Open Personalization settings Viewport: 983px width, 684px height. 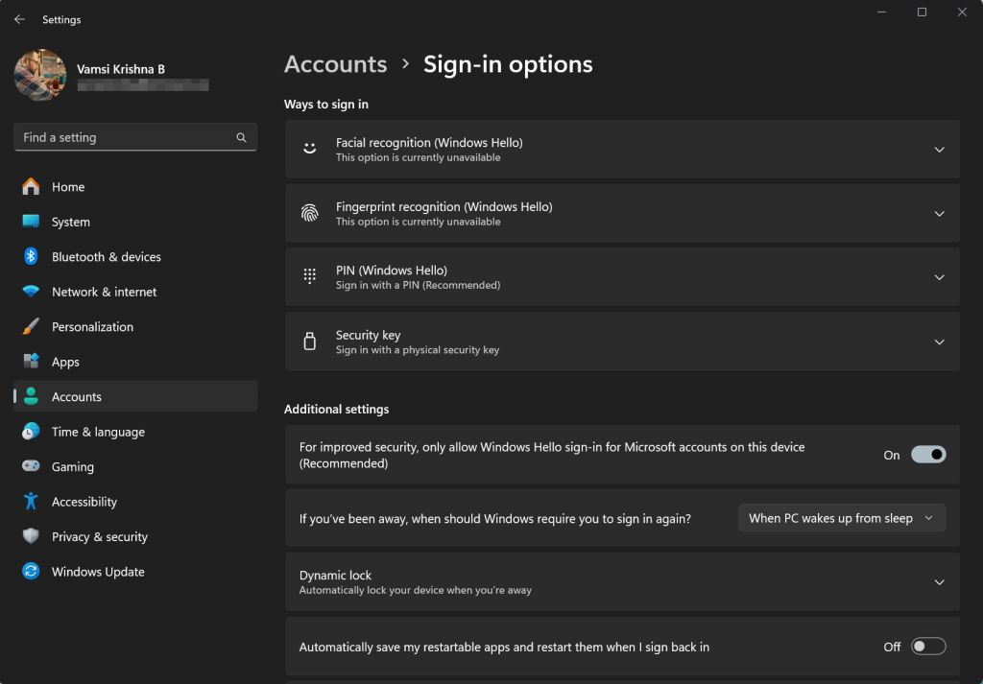[x=135, y=327]
